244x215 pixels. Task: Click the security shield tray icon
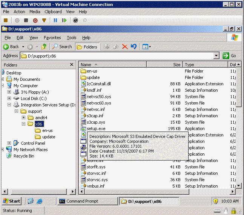(x=215, y=201)
